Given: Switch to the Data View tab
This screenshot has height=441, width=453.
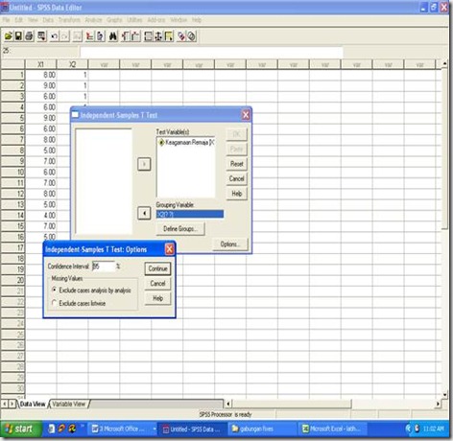Looking at the screenshot, I should [x=33, y=404].
